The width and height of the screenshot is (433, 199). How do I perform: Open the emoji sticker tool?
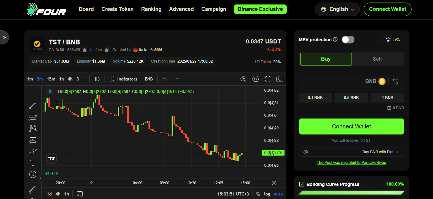tap(33, 174)
